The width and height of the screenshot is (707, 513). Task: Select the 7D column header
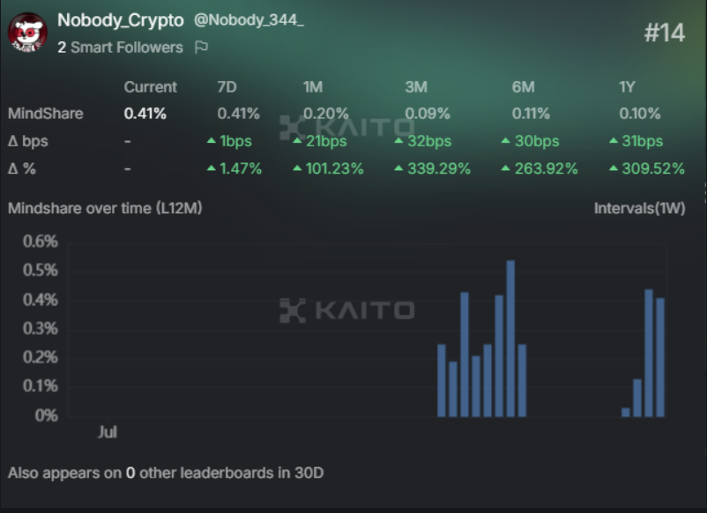[227, 86]
